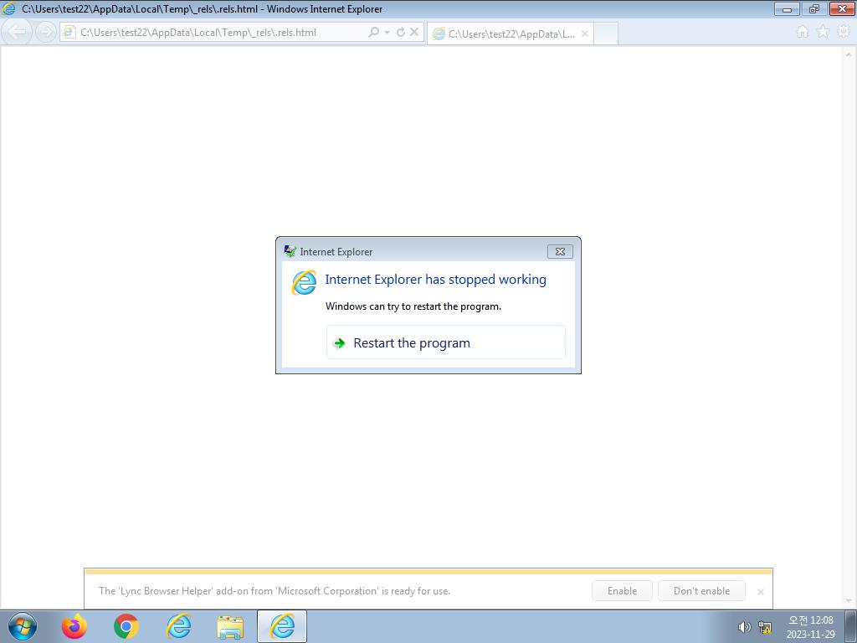Viewport: 857px width, 643px height.
Task: Click the scrollbar up arrow
Action: click(x=849, y=54)
